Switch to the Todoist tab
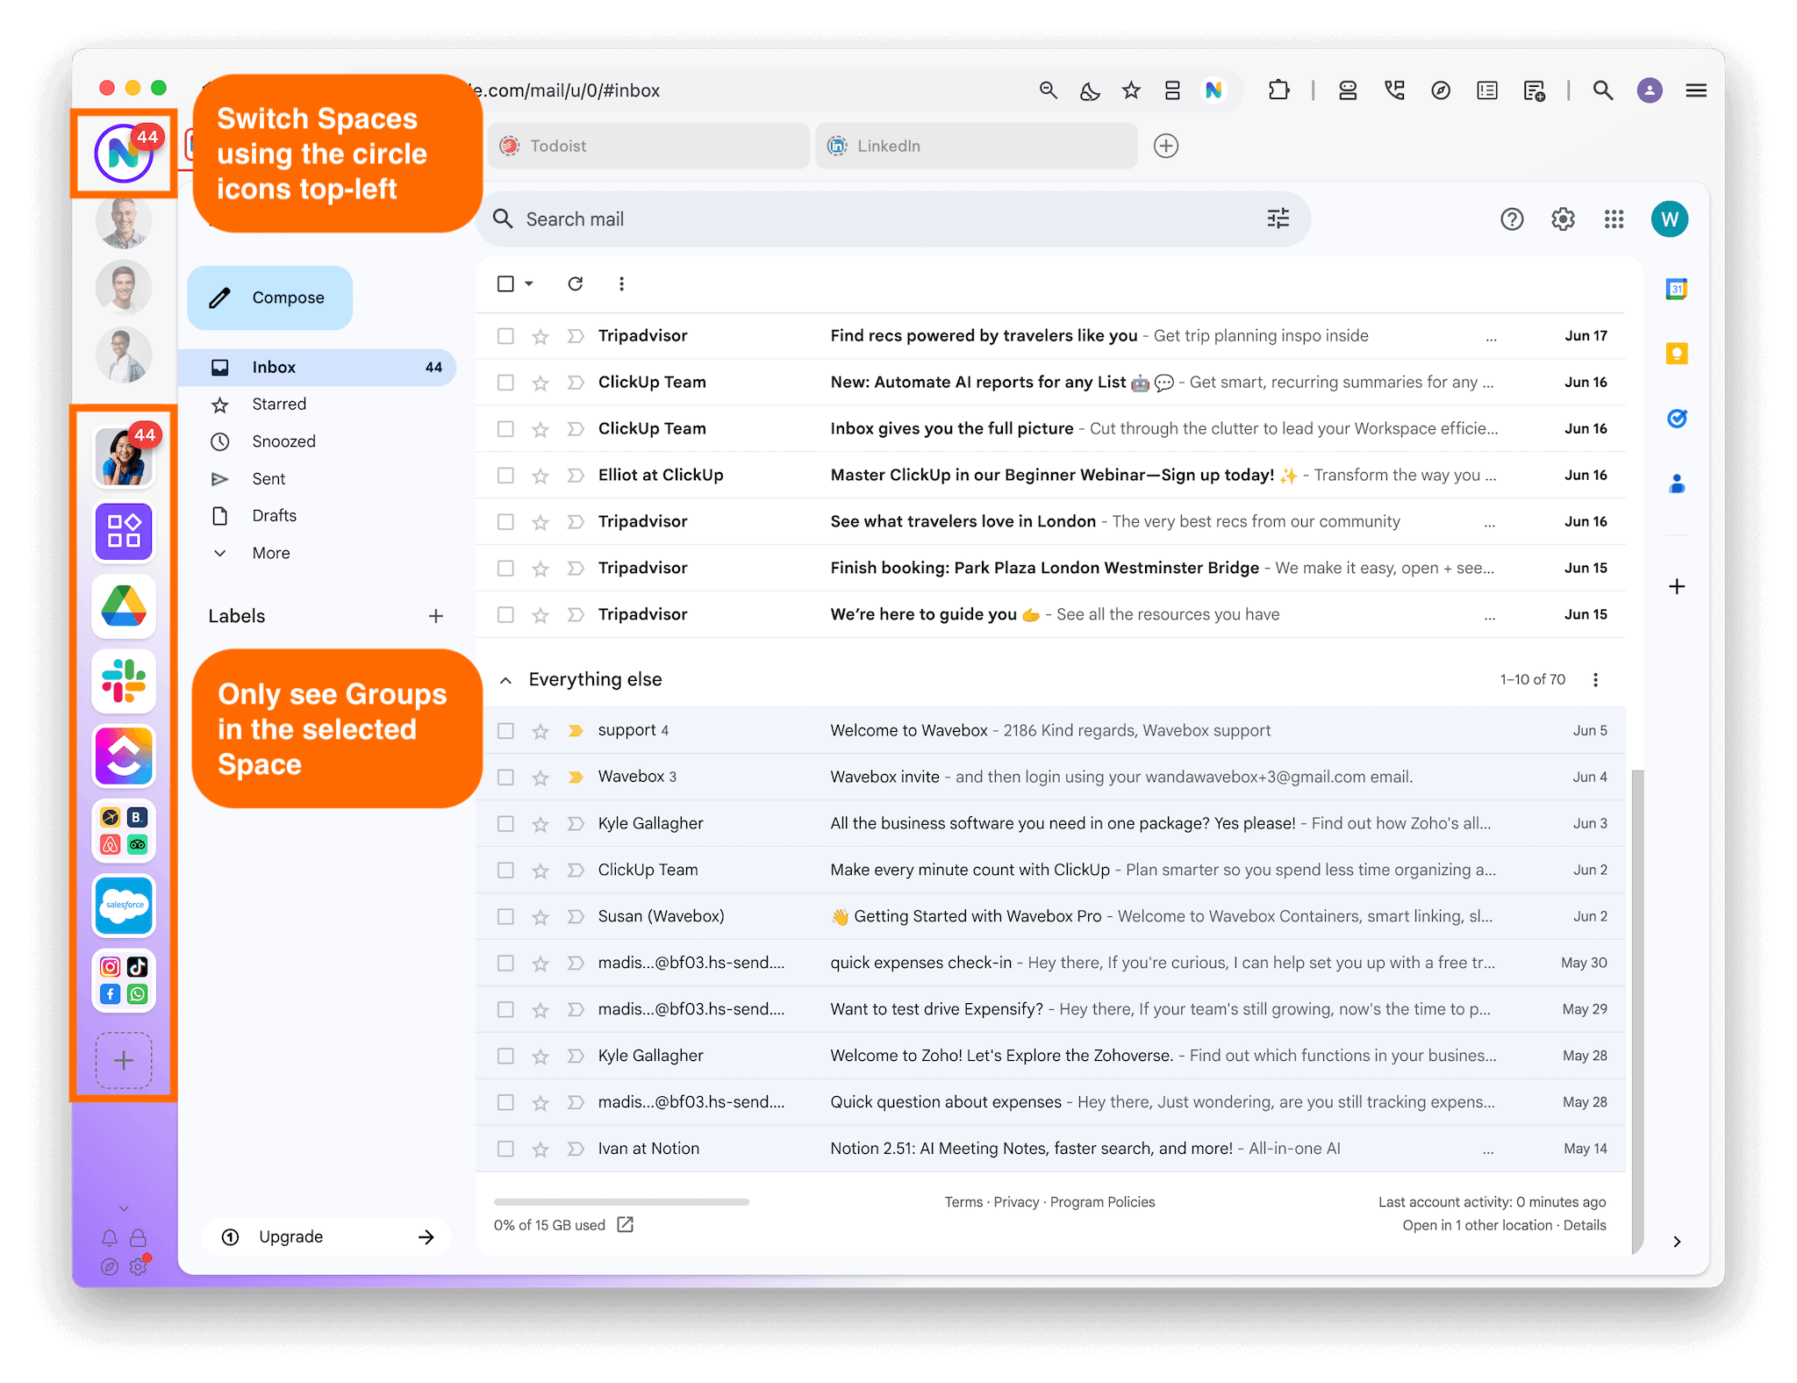 [x=649, y=146]
